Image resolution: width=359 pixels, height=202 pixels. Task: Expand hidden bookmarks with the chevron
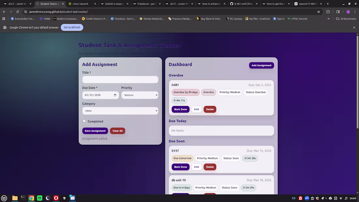tap(329, 19)
